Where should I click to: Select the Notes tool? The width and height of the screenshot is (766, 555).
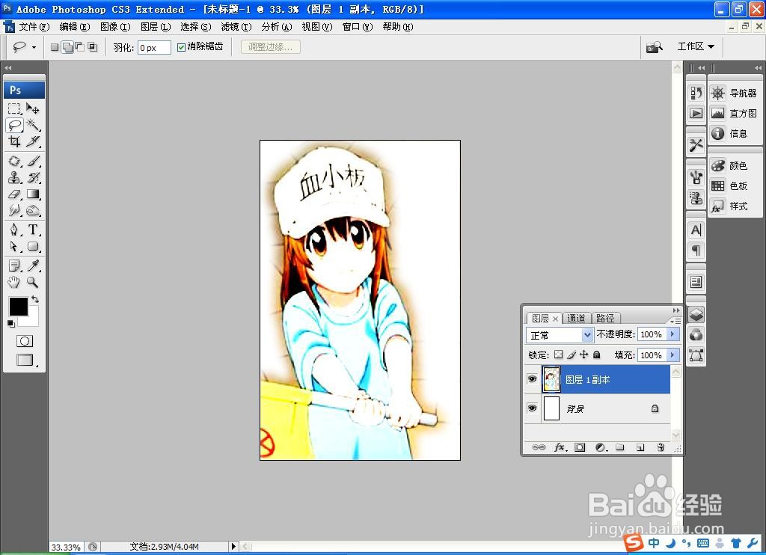[x=14, y=266]
